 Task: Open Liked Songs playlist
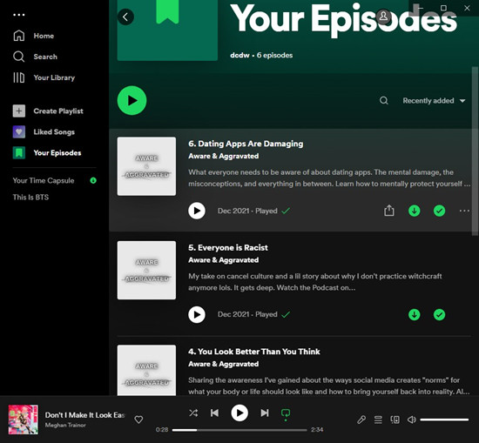(44, 132)
